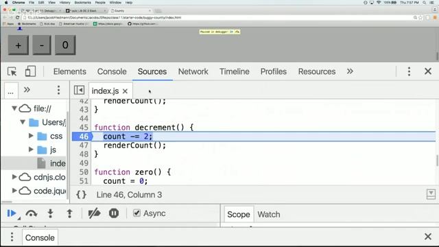Toggle the device mode icon
The height and width of the screenshot is (247, 439).
coord(30,71)
